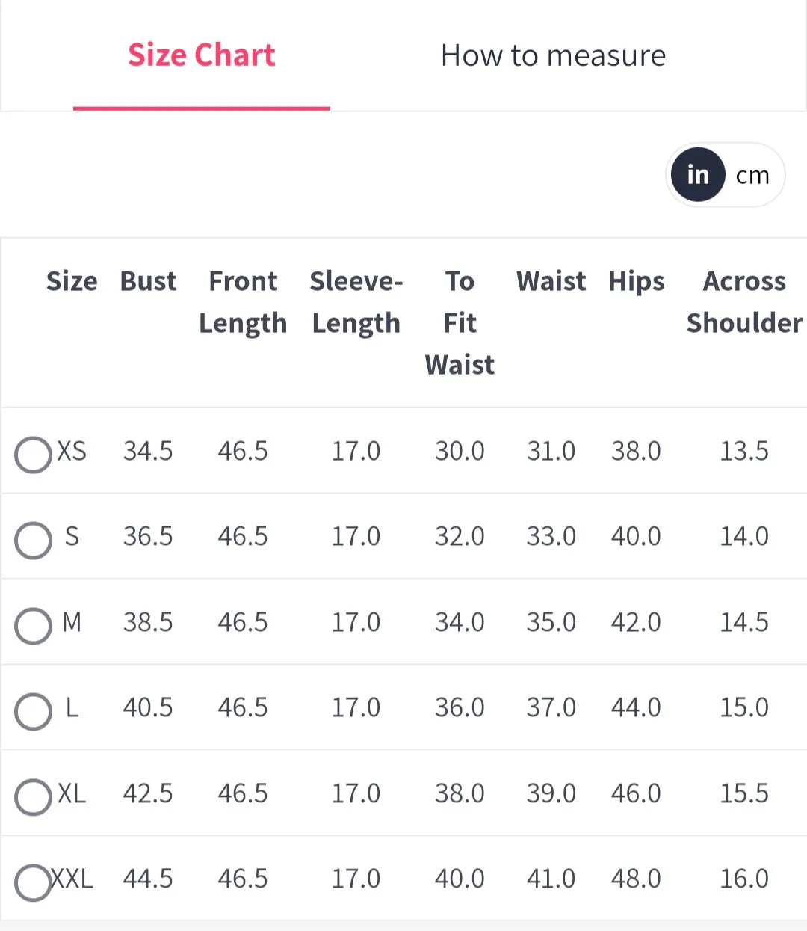Click the Sleeve-Length column header
Screen dimensions: 807x931
point(356,302)
